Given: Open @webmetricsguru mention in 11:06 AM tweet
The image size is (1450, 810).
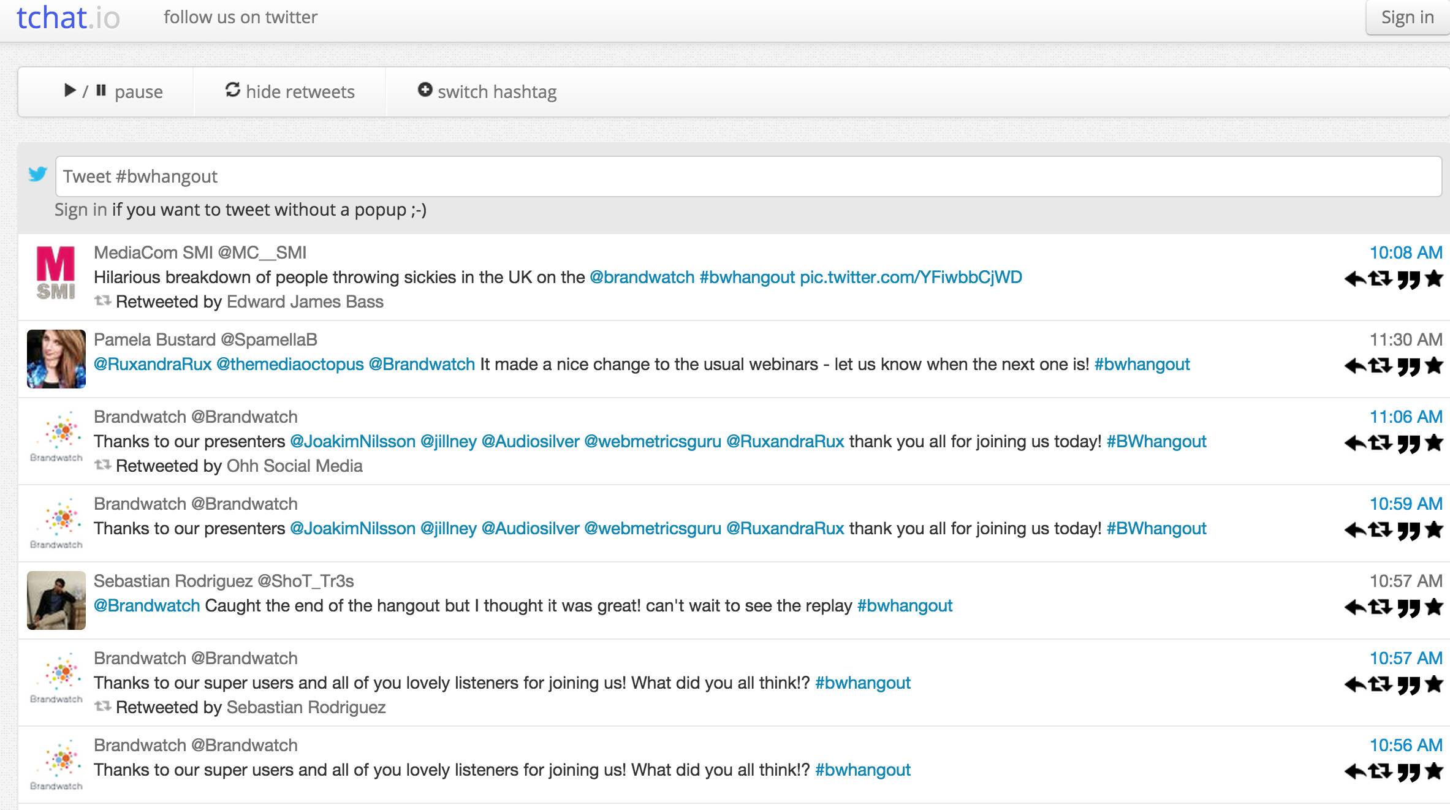Looking at the screenshot, I should [x=653, y=441].
